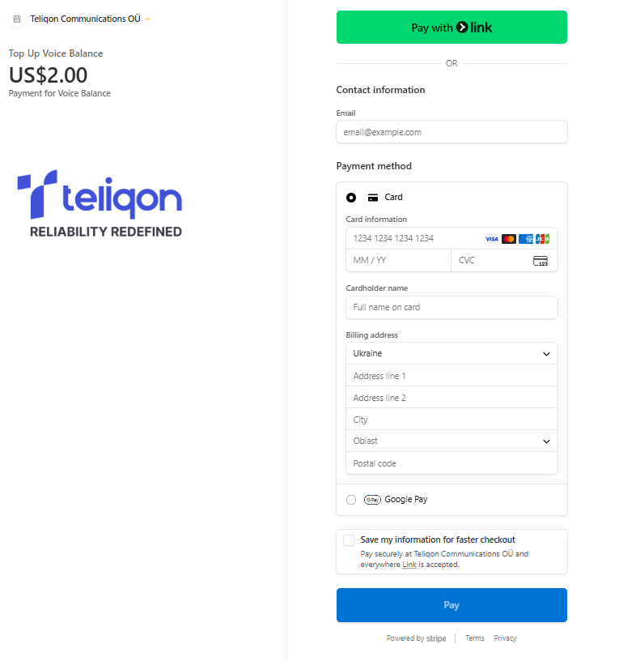Click the CVC card hint icon

point(541,261)
